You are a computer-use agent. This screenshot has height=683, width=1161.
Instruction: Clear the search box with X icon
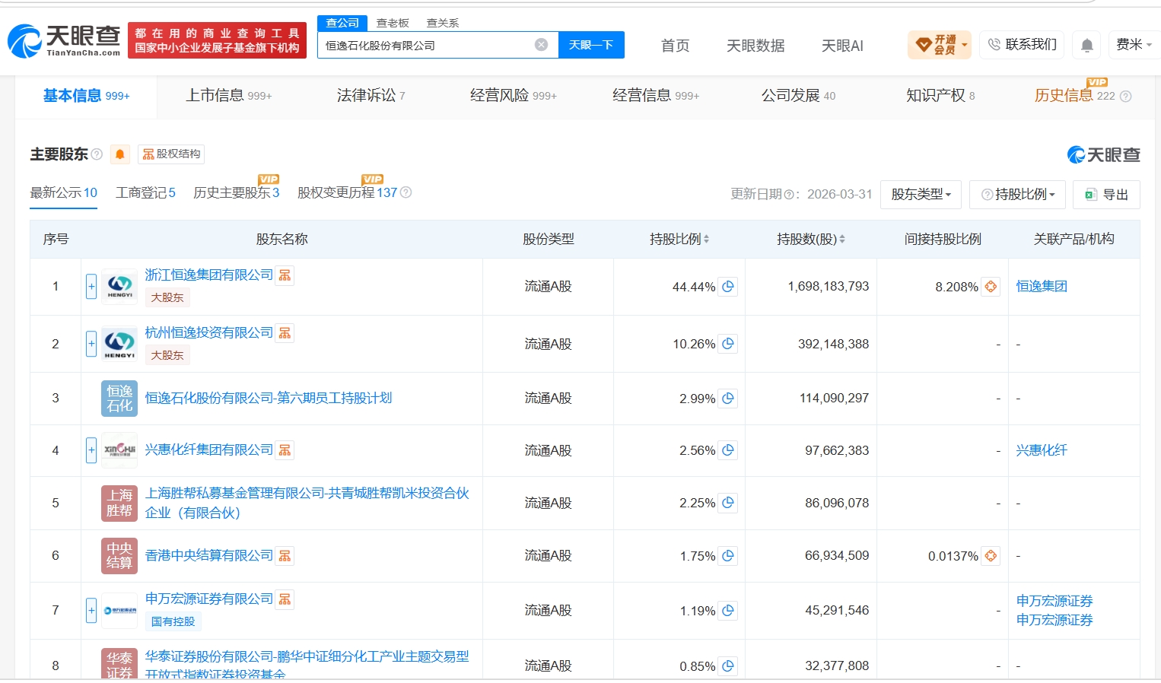pos(541,45)
